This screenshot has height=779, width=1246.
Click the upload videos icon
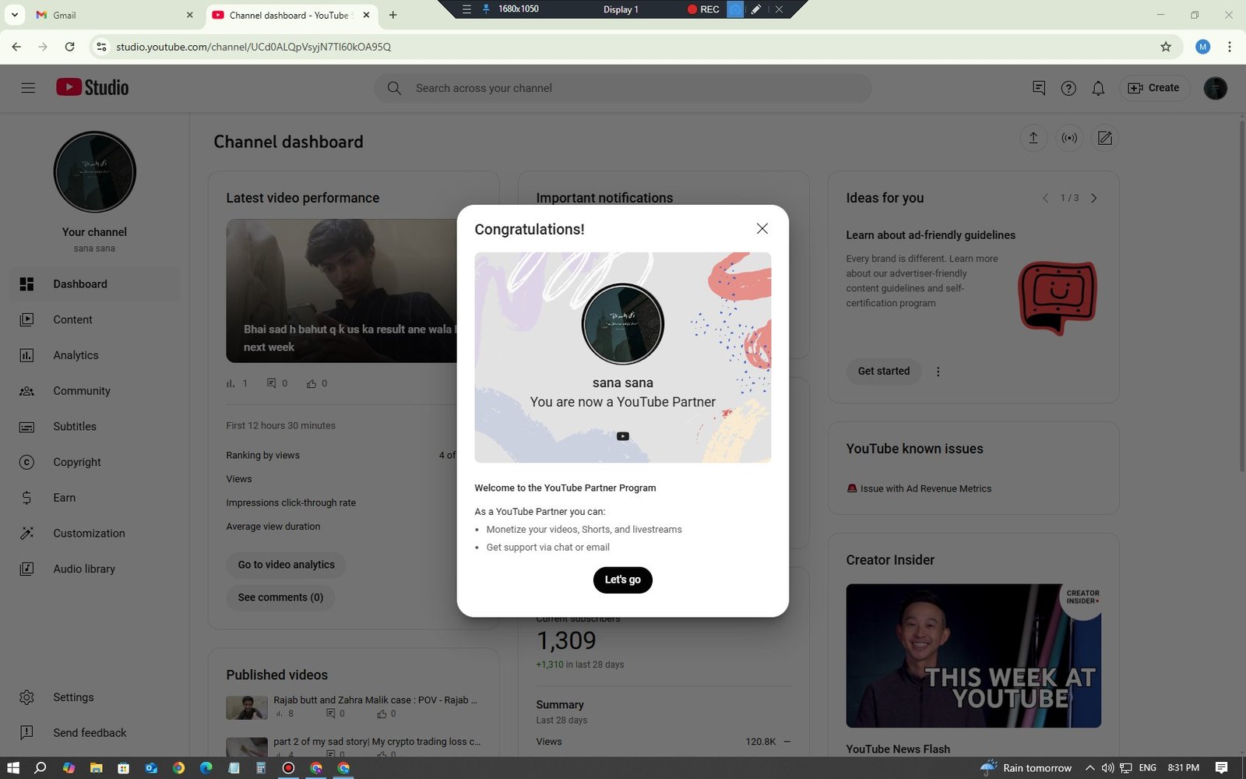1033,138
